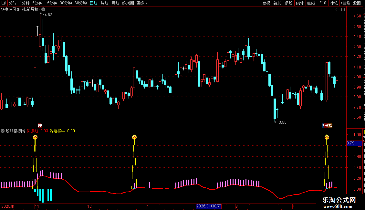Open 多周期 multi-period view
The height and width of the screenshot is (210, 365).
click(128, 3)
